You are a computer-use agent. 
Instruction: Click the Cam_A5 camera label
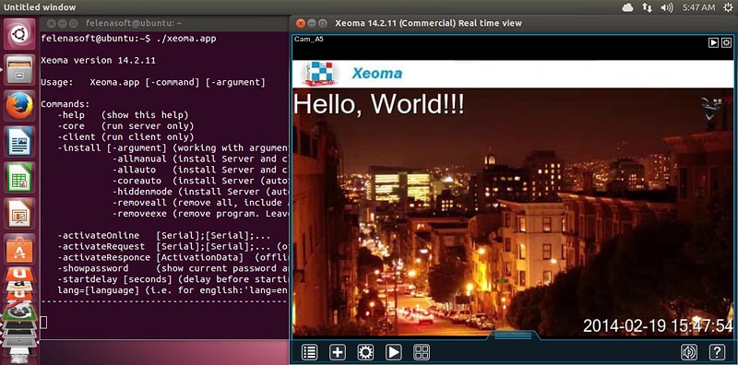[309, 39]
